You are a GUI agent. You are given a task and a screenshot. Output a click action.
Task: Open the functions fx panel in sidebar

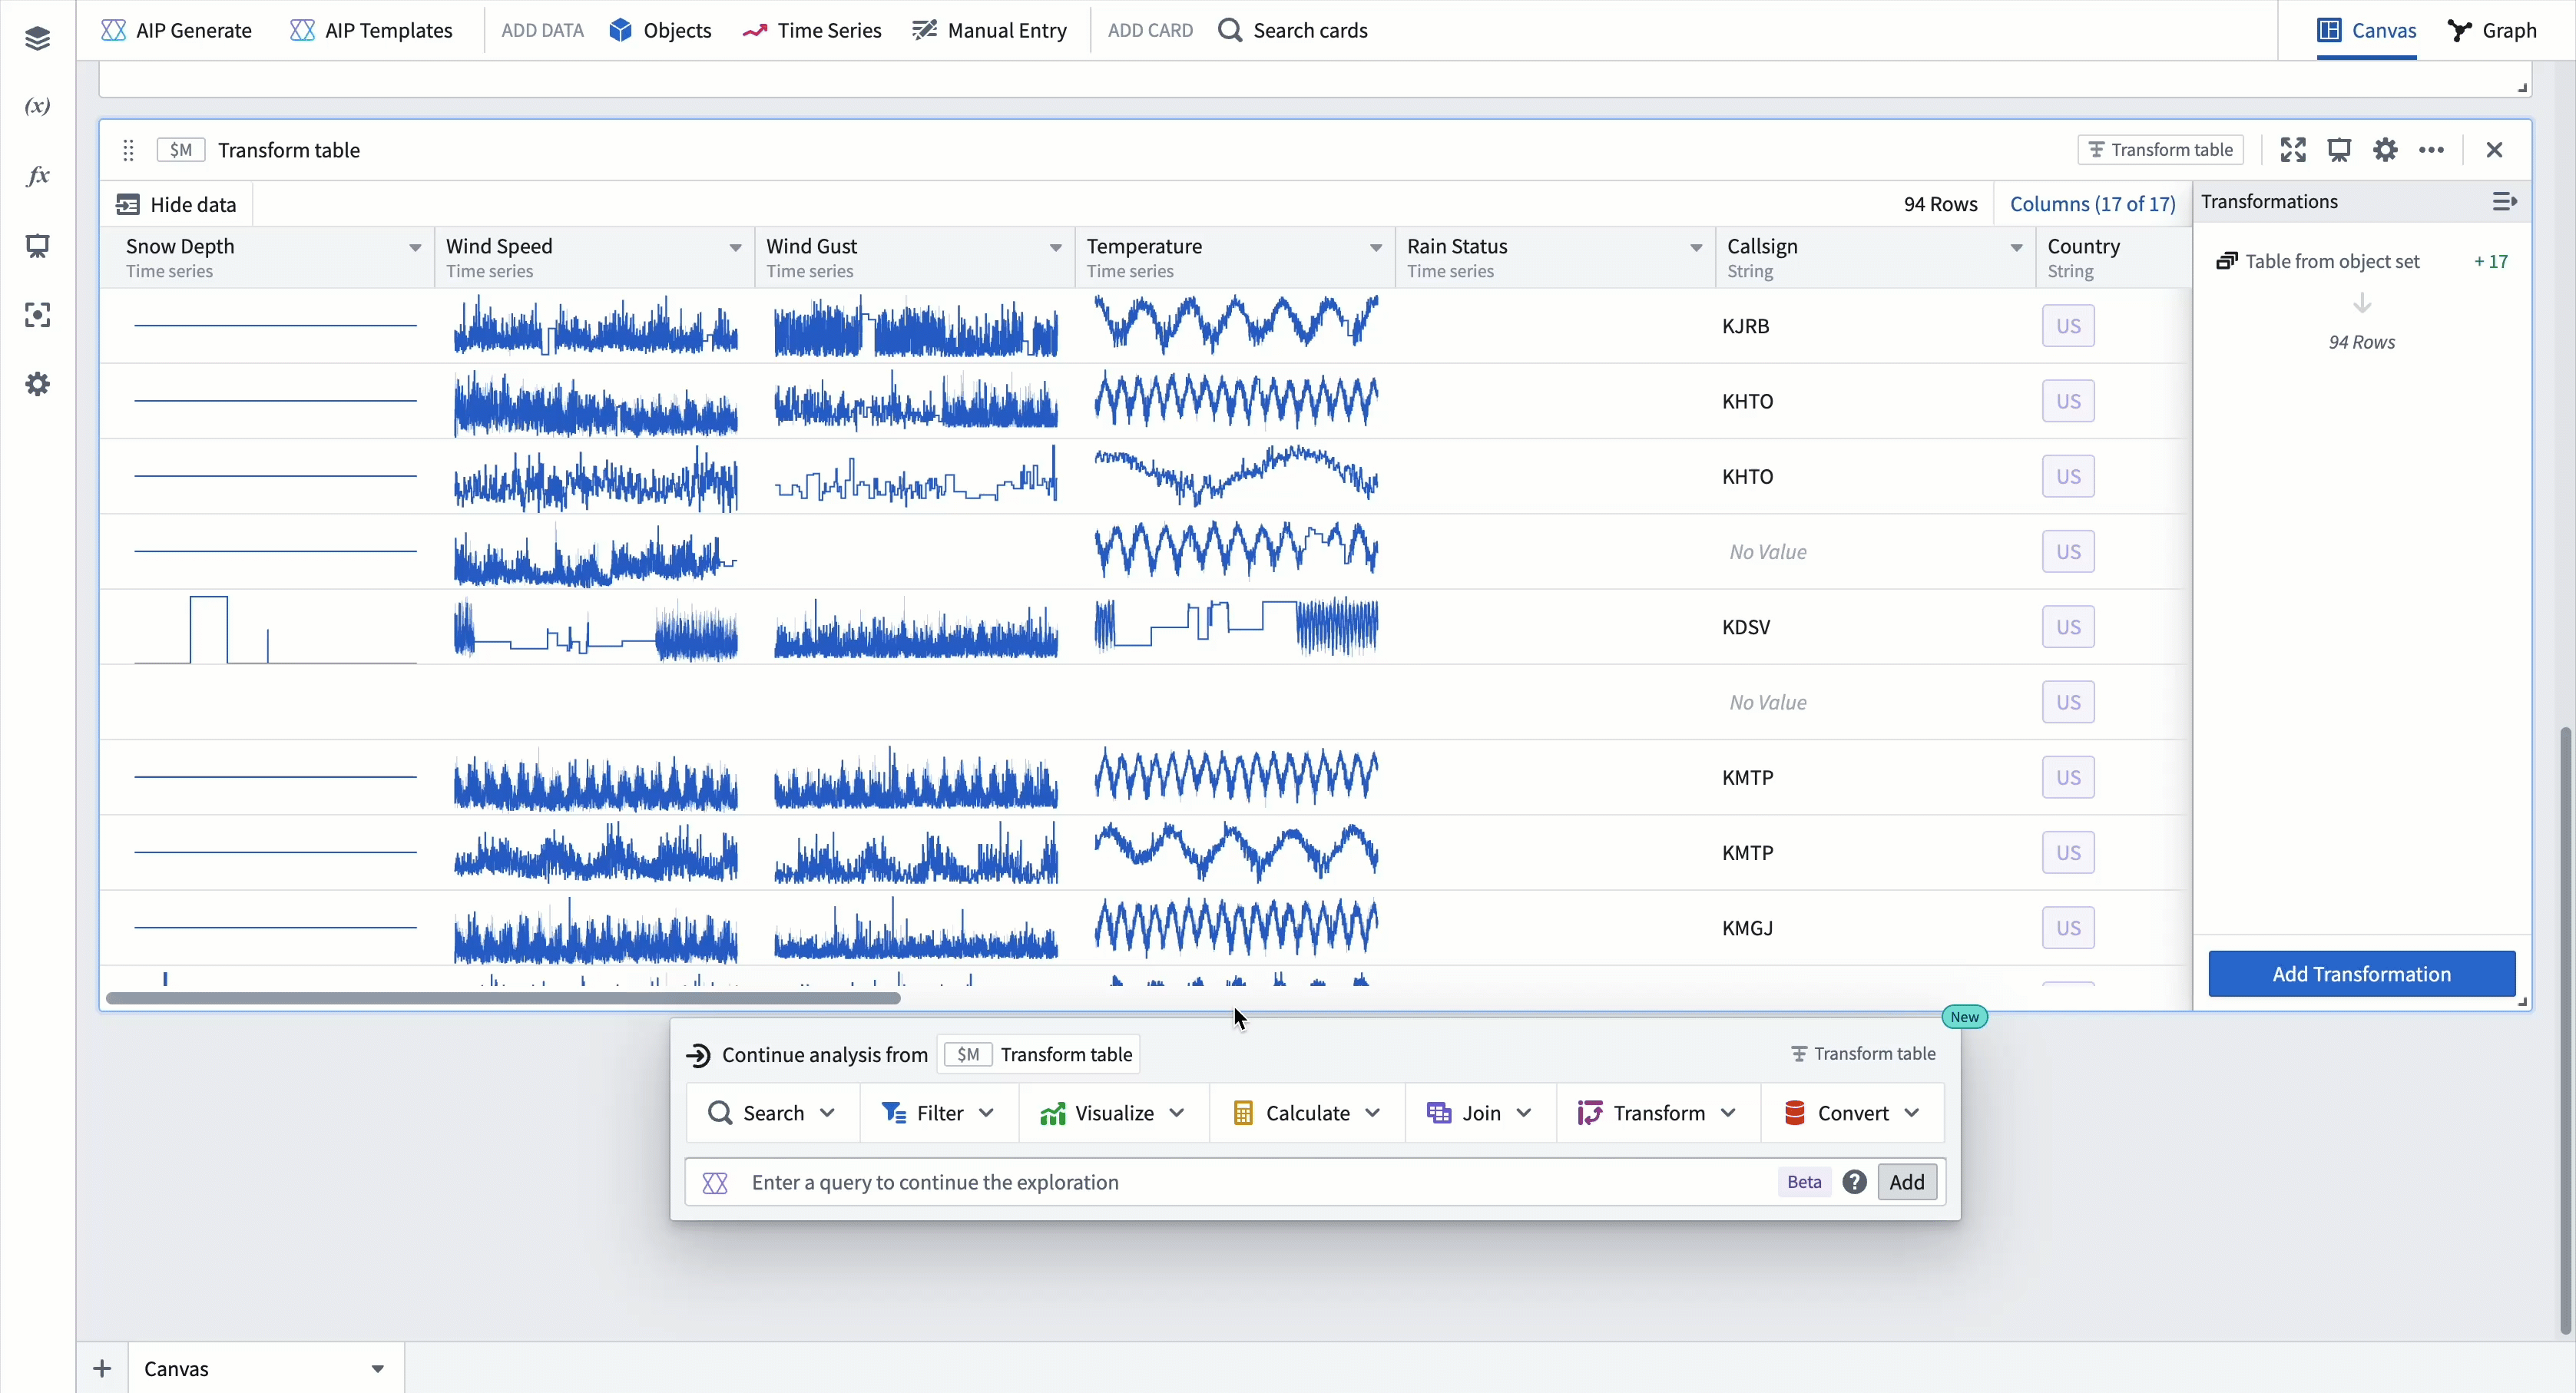37,175
